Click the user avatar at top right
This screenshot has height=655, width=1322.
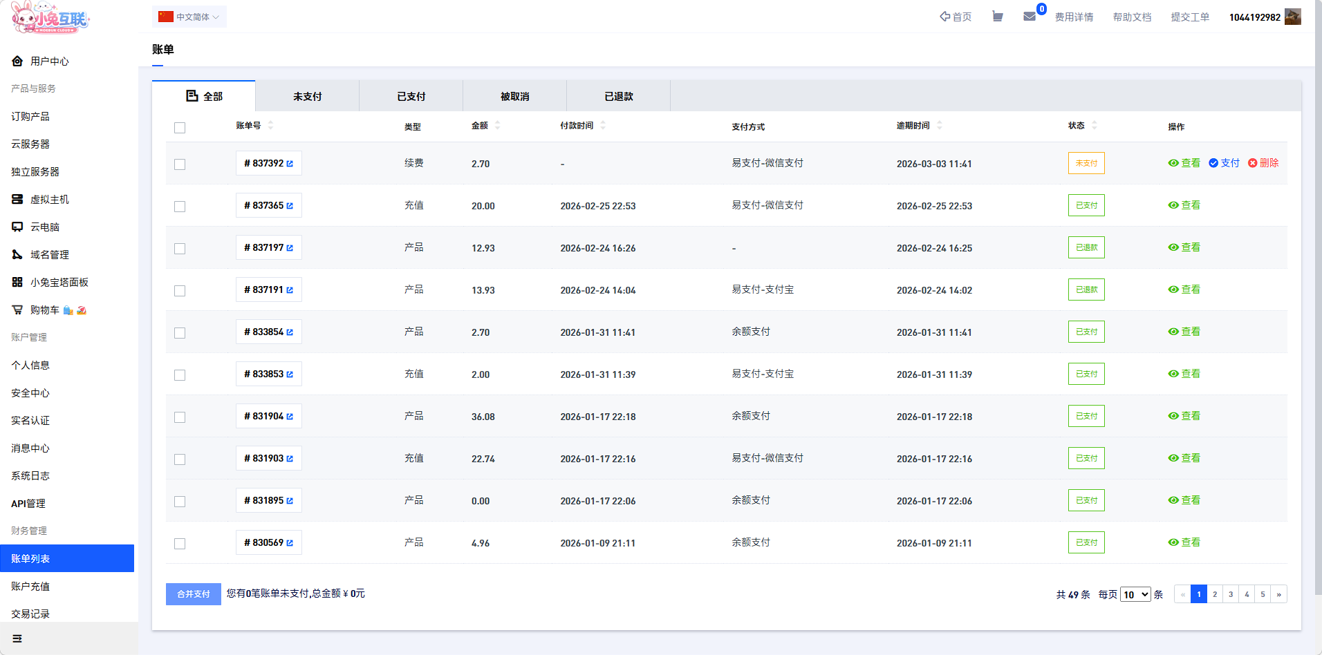coord(1292,17)
